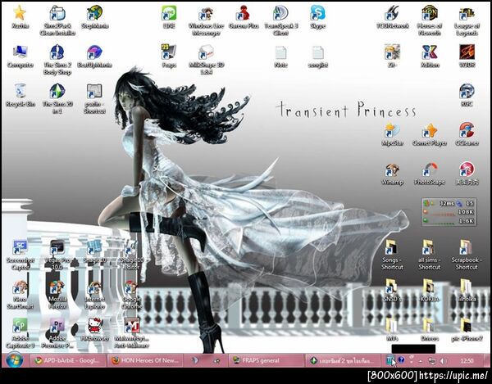Viewport: 492px width, 384px height.
Task: Select the BeatUpMania shortcut
Action: 95,56
